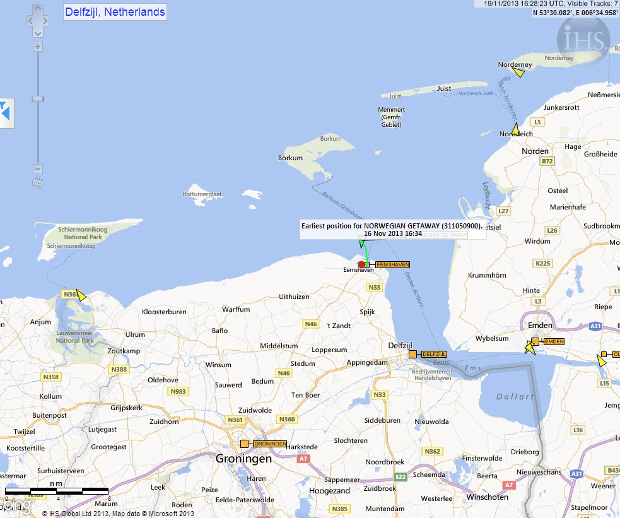Viewport: 620px width, 518px height.
Task: Pan the map south with down arrow
Action: pos(38,32)
